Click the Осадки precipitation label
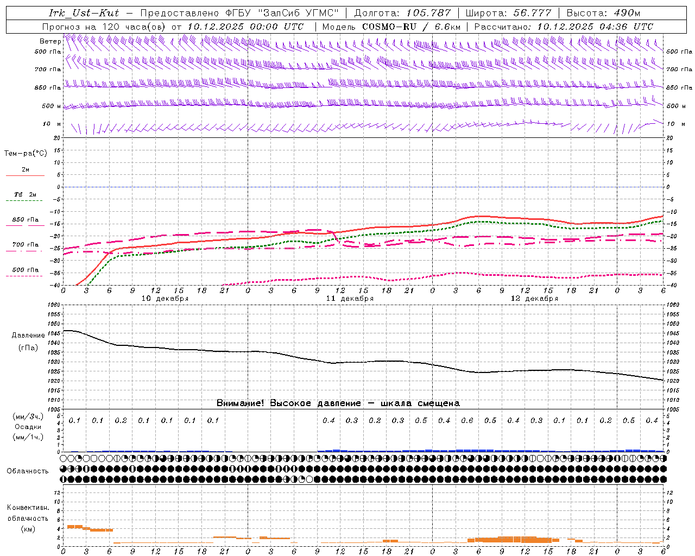Image resolution: width=695 pixels, height=556 pixels. 28,427
